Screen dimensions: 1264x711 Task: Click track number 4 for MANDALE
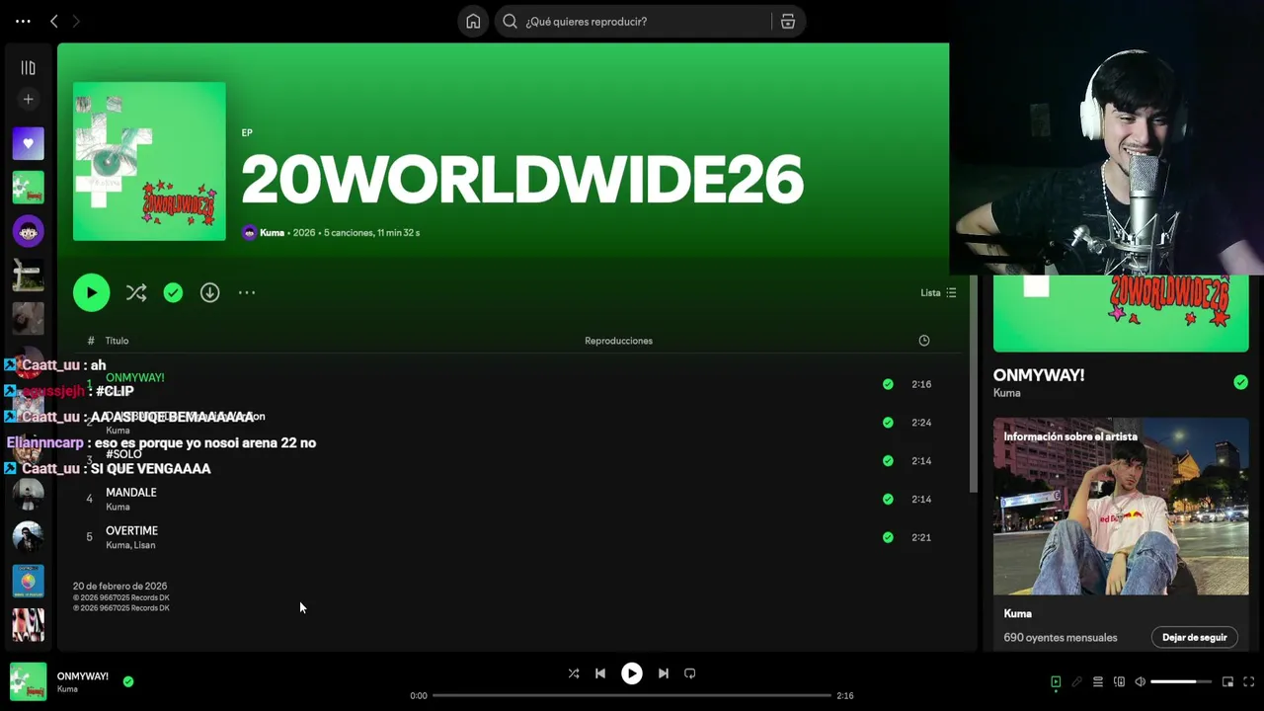tap(89, 499)
